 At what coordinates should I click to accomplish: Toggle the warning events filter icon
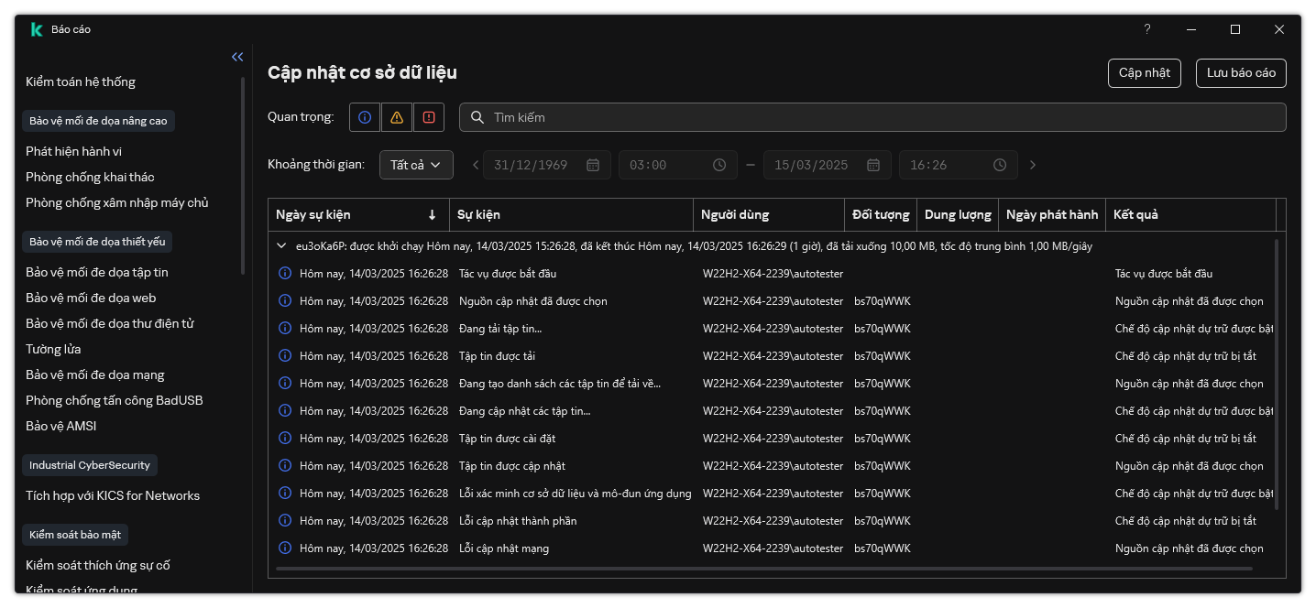397,117
